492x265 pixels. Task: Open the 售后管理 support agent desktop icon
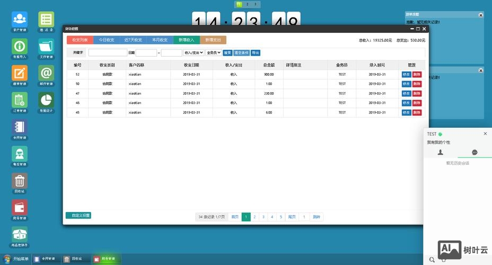20,154
